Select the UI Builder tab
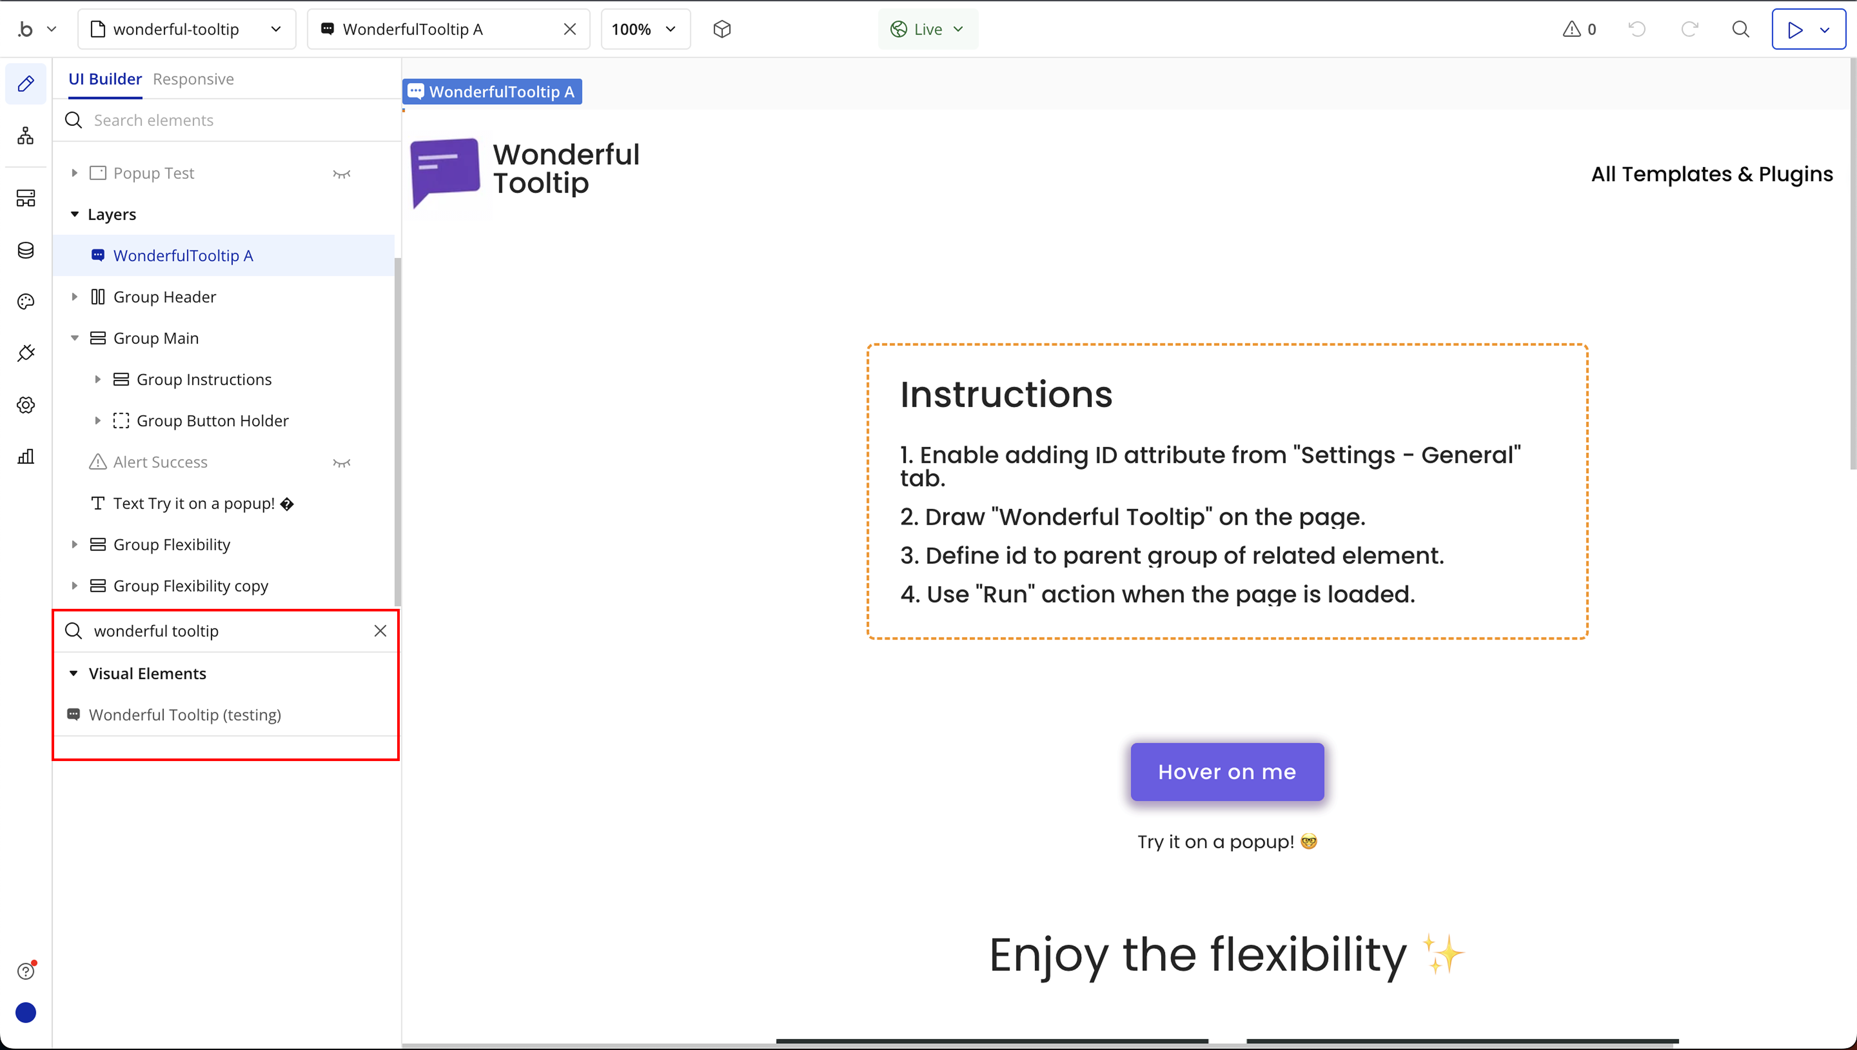 (x=104, y=79)
